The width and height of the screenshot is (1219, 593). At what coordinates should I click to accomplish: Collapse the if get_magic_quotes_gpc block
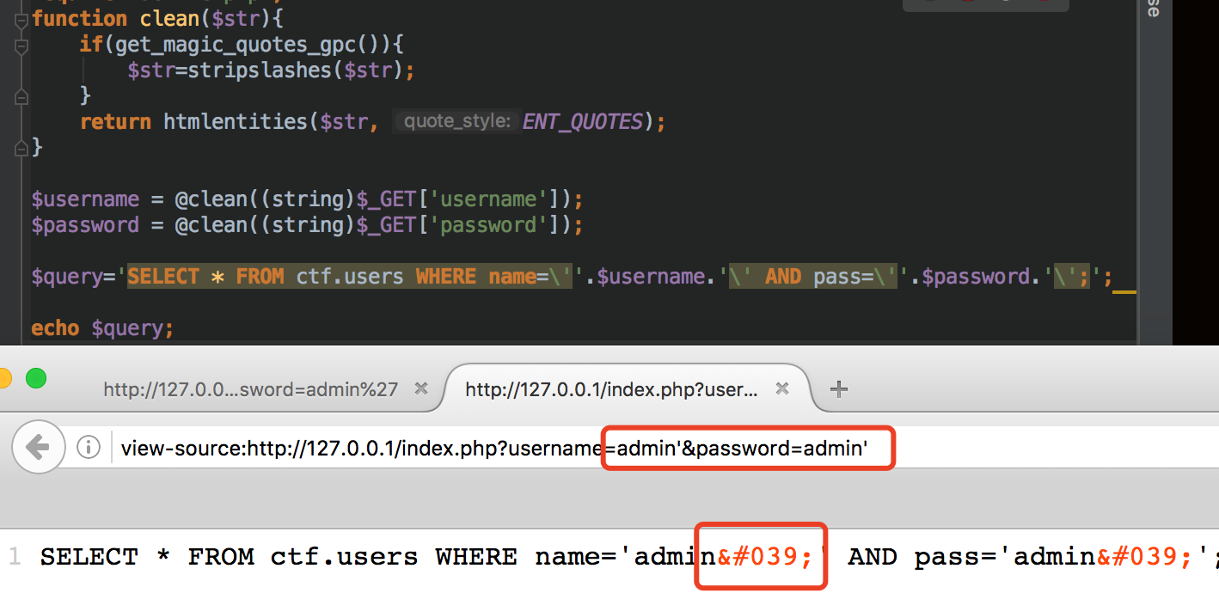21,46
